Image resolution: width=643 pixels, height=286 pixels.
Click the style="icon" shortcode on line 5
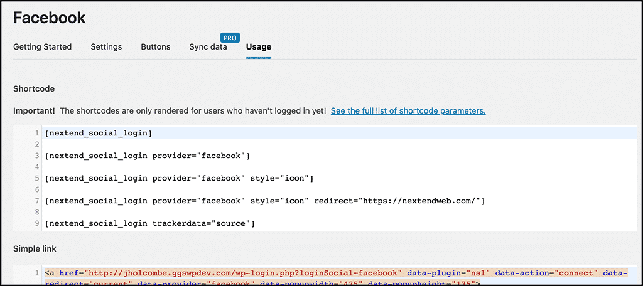pyautogui.click(x=179, y=178)
